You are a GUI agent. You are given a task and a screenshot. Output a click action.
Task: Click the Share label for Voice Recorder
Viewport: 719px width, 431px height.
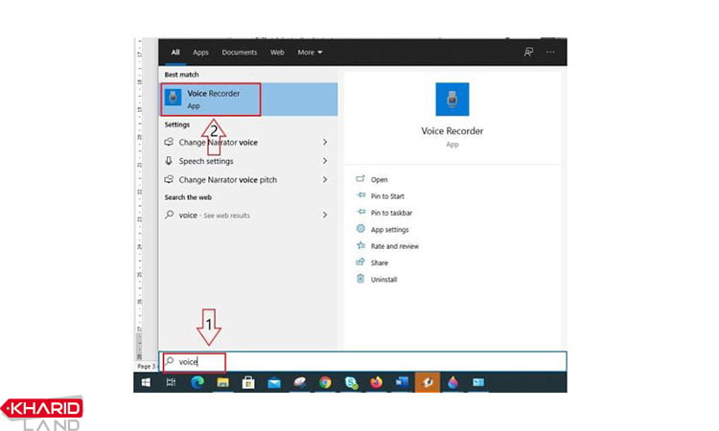tap(380, 262)
